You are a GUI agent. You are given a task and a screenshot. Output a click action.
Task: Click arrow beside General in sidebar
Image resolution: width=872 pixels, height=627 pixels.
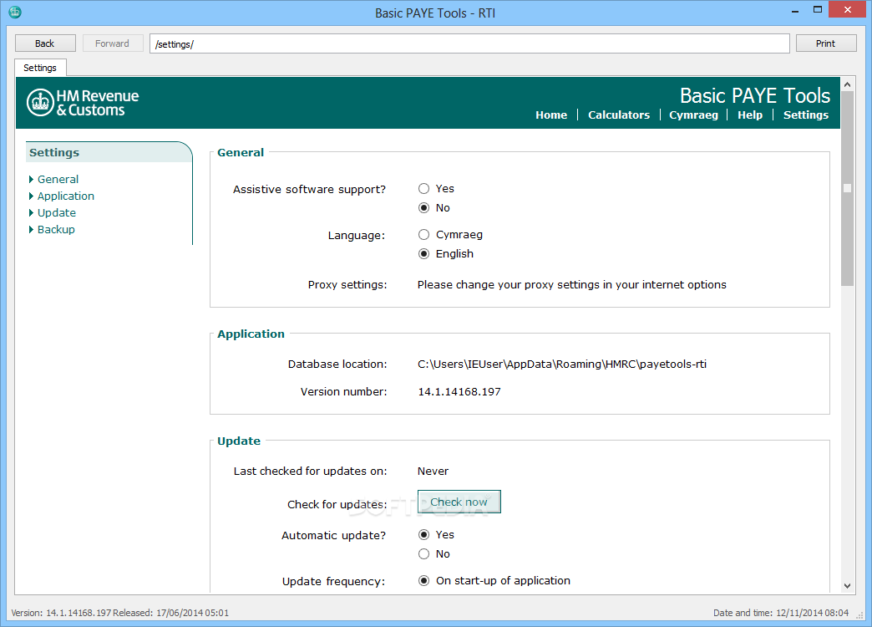(x=31, y=179)
